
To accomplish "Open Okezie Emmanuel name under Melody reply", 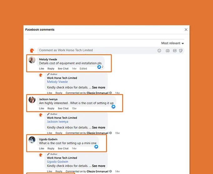I will (x=98, y=93).
